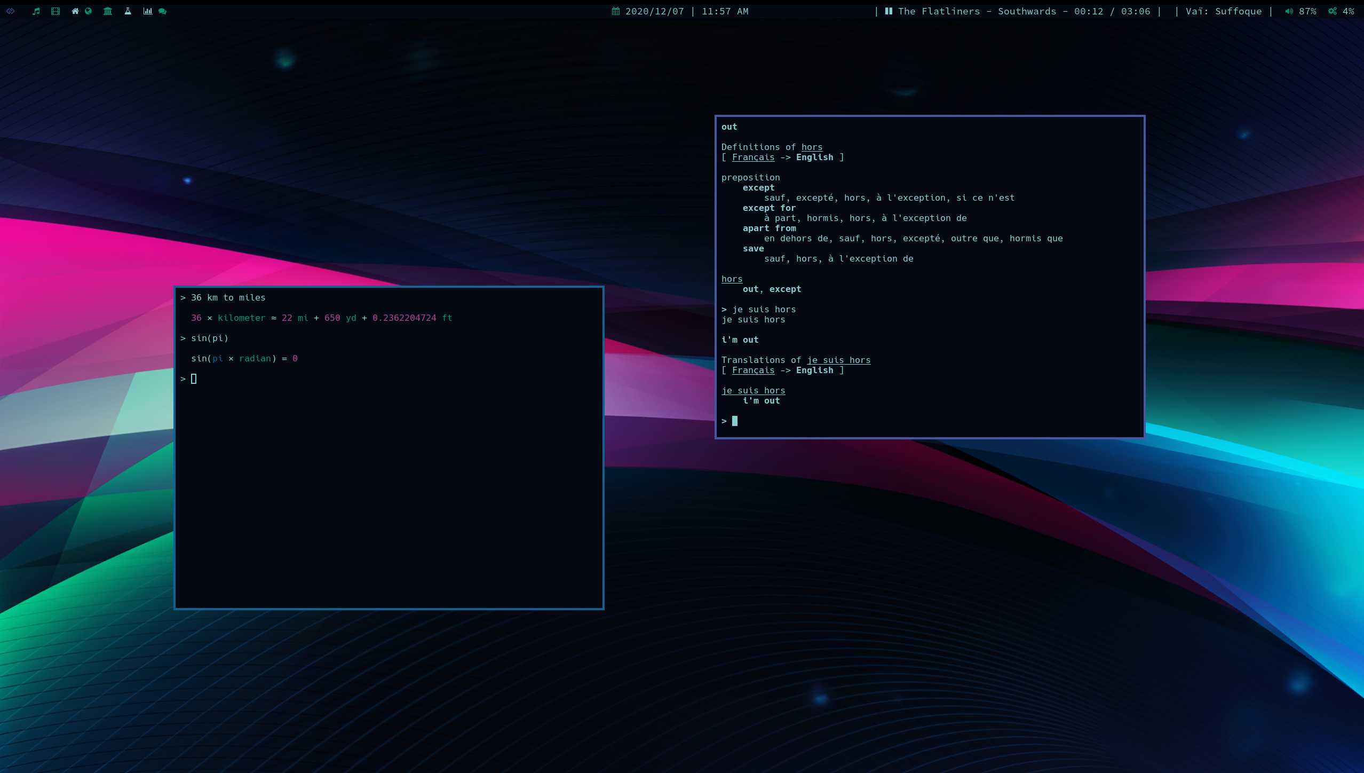Click the 11:57 AM clock text
The image size is (1364, 773).
coord(725,11)
